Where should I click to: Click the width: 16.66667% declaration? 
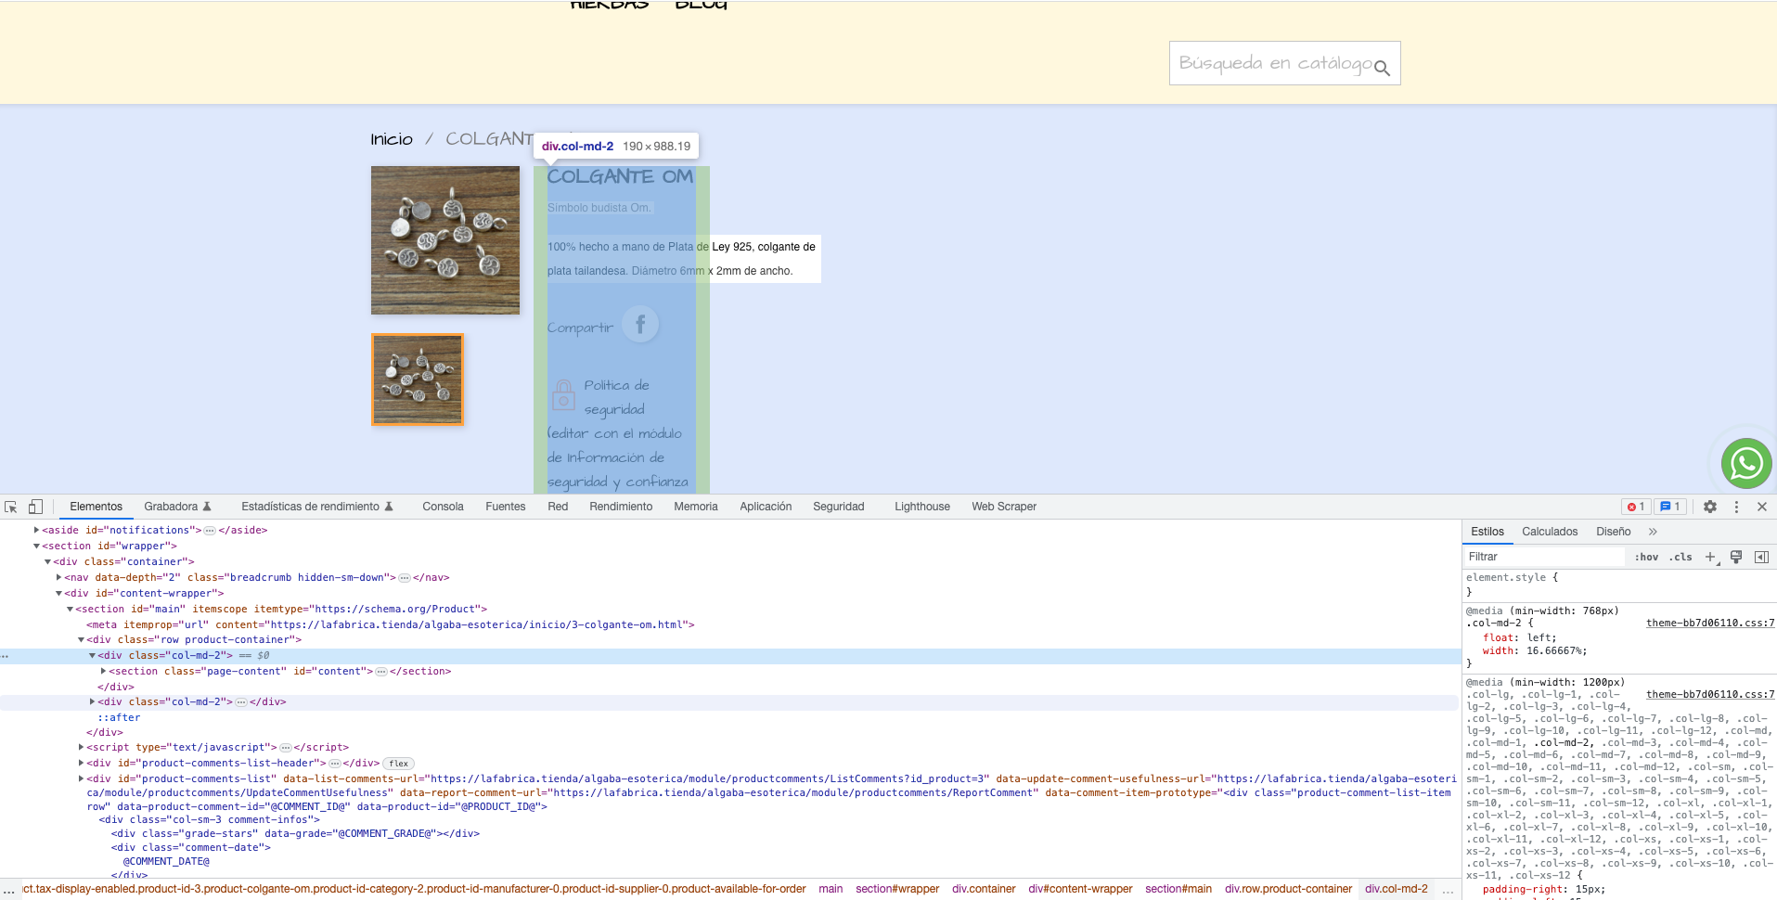(x=1535, y=650)
